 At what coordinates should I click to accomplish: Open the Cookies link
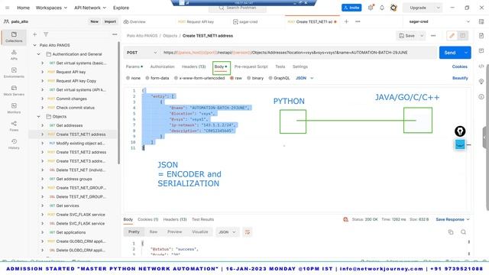[460, 66]
